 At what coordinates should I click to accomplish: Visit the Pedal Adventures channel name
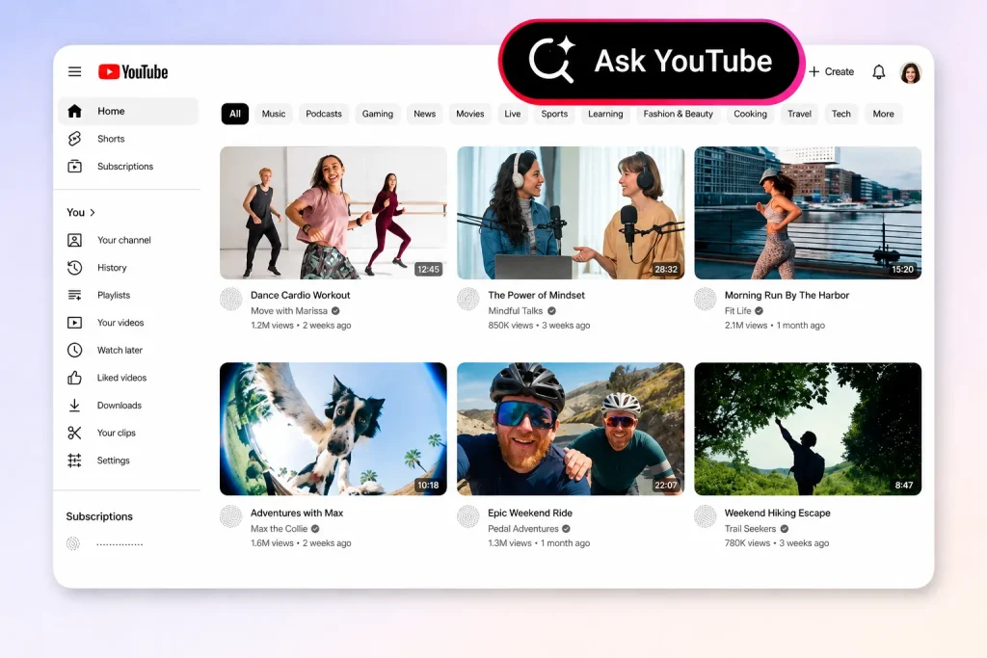click(x=523, y=528)
